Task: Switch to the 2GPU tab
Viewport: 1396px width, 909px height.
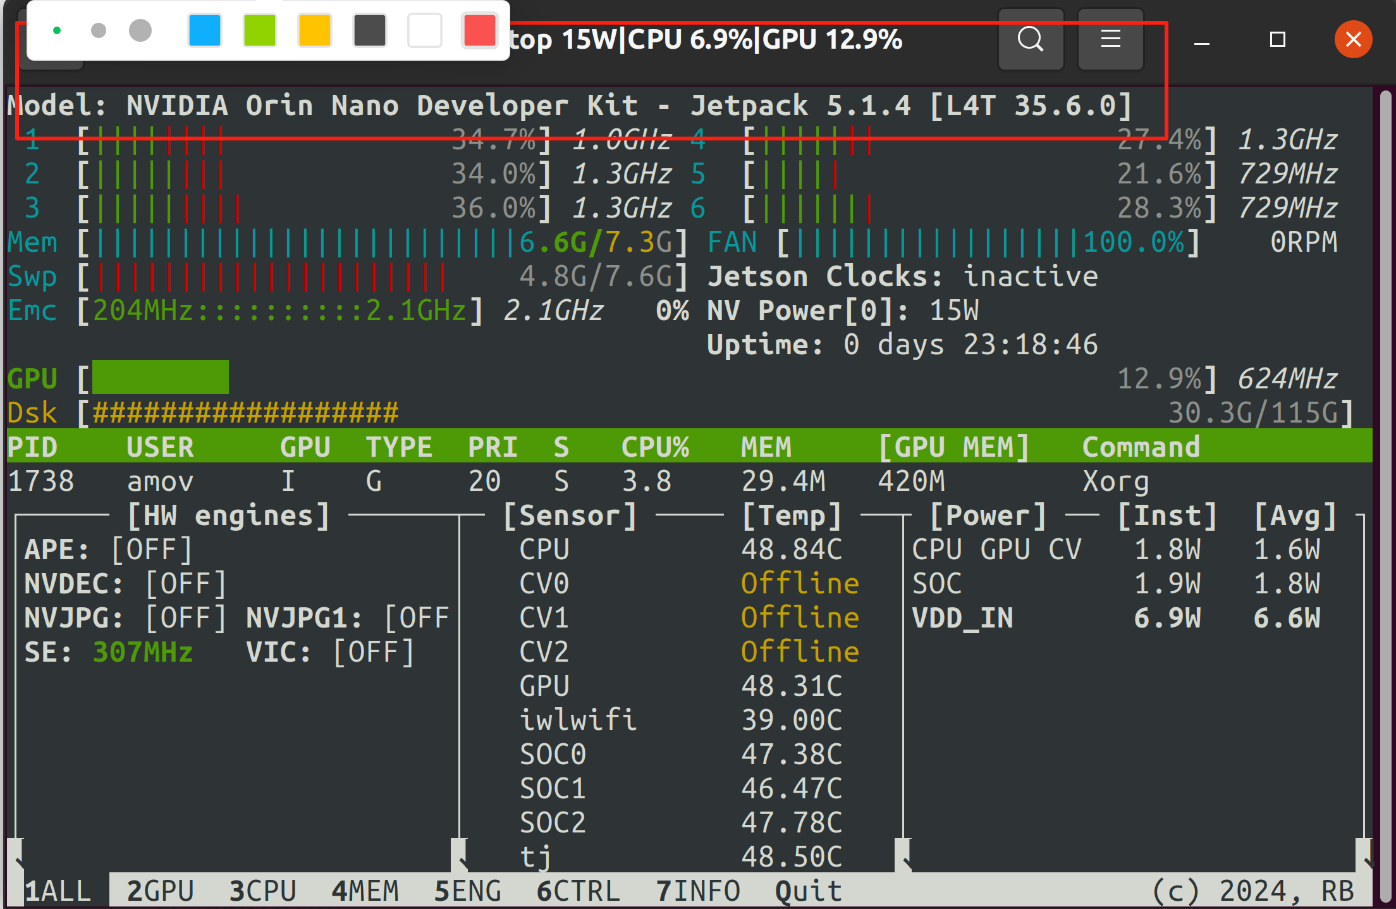Action: coord(160,891)
